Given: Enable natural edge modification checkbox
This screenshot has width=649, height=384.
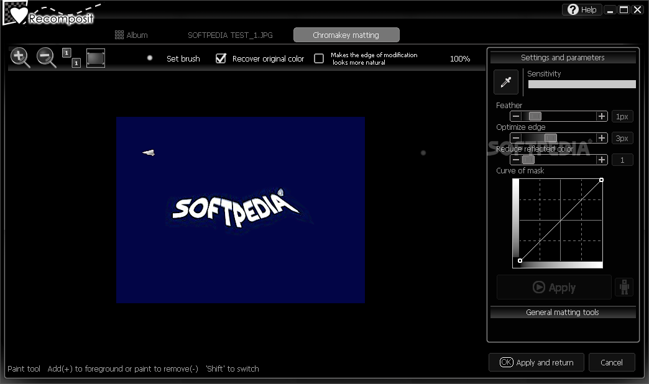Looking at the screenshot, I should pos(319,58).
